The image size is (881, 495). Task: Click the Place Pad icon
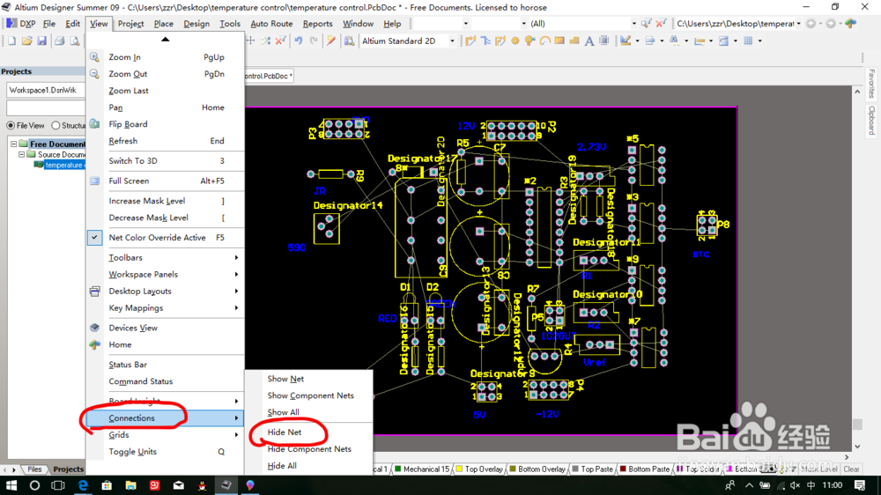click(x=515, y=41)
